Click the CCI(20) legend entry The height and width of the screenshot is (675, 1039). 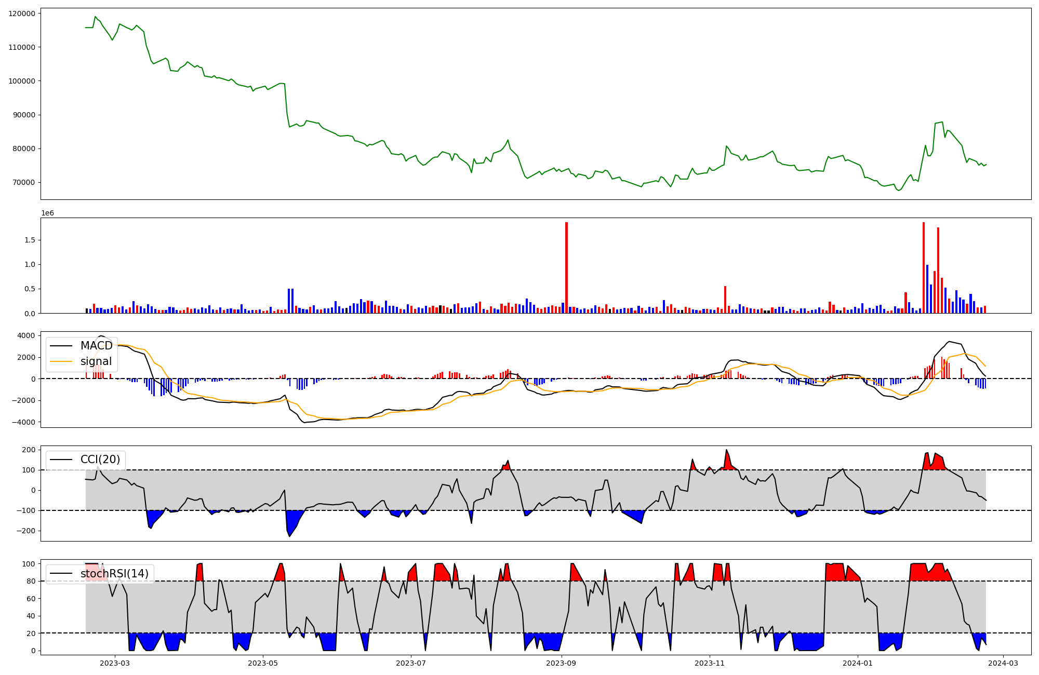tap(100, 460)
